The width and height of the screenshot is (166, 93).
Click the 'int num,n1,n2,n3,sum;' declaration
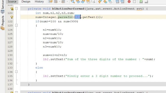55,13
